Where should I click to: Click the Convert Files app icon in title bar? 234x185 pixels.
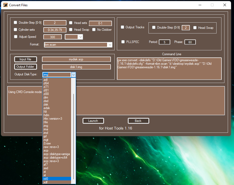5,5
